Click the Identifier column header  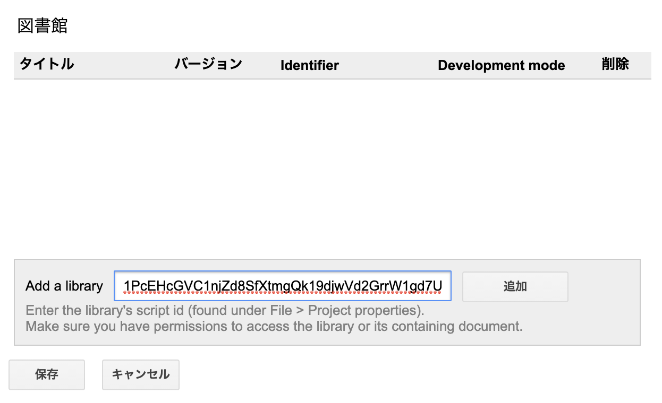click(x=310, y=66)
